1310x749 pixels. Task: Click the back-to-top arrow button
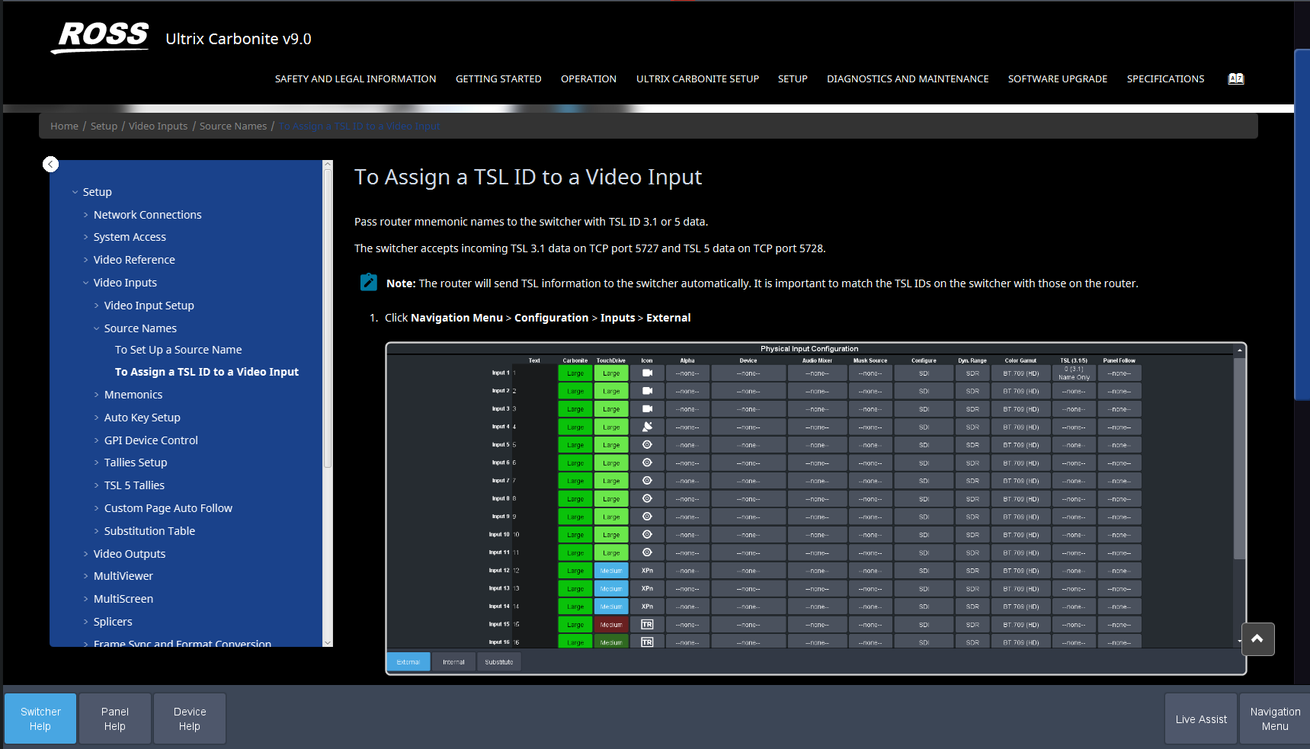1257,639
